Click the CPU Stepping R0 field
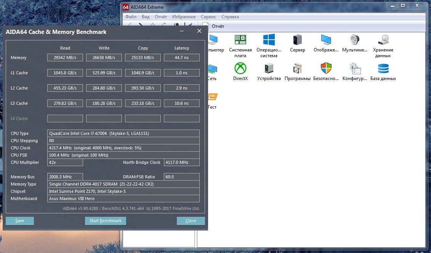Viewport: 431px width, 253px height. click(123, 140)
